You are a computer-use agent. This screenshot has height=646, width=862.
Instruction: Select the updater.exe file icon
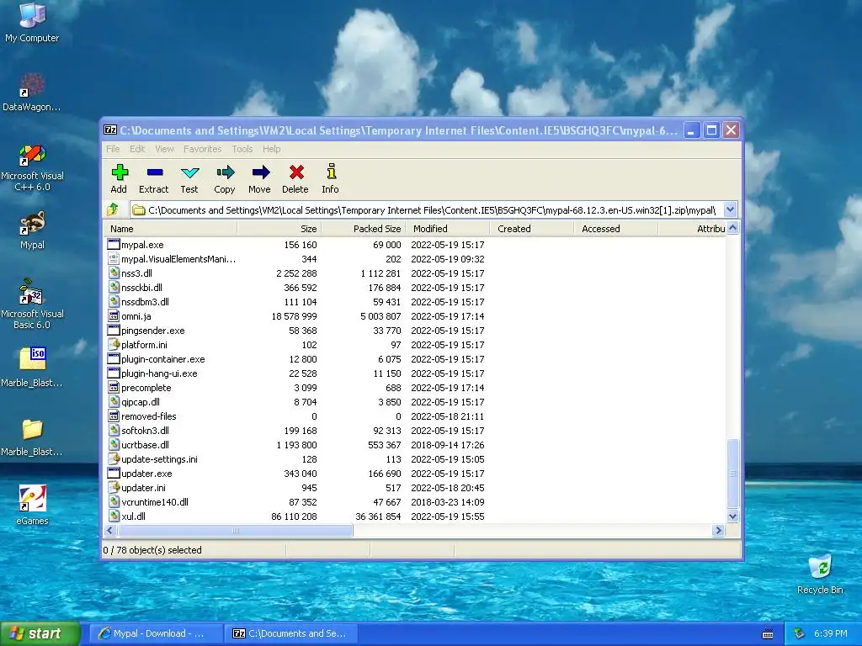(114, 473)
